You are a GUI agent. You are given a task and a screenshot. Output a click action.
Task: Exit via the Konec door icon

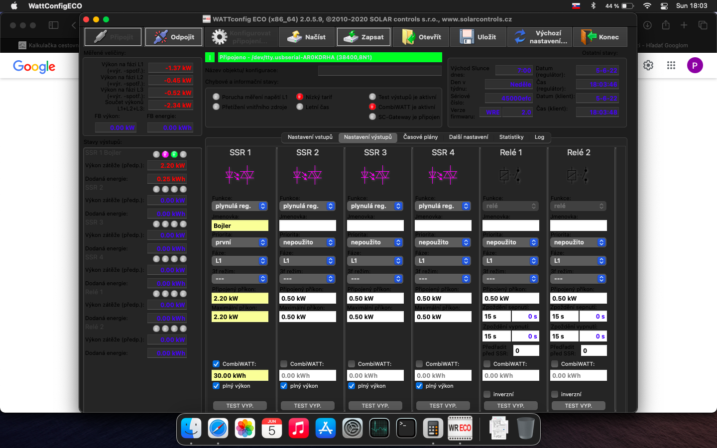pos(589,37)
